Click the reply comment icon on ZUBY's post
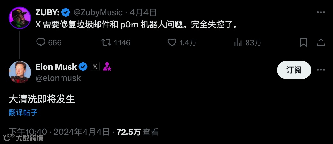 (x=41, y=42)
